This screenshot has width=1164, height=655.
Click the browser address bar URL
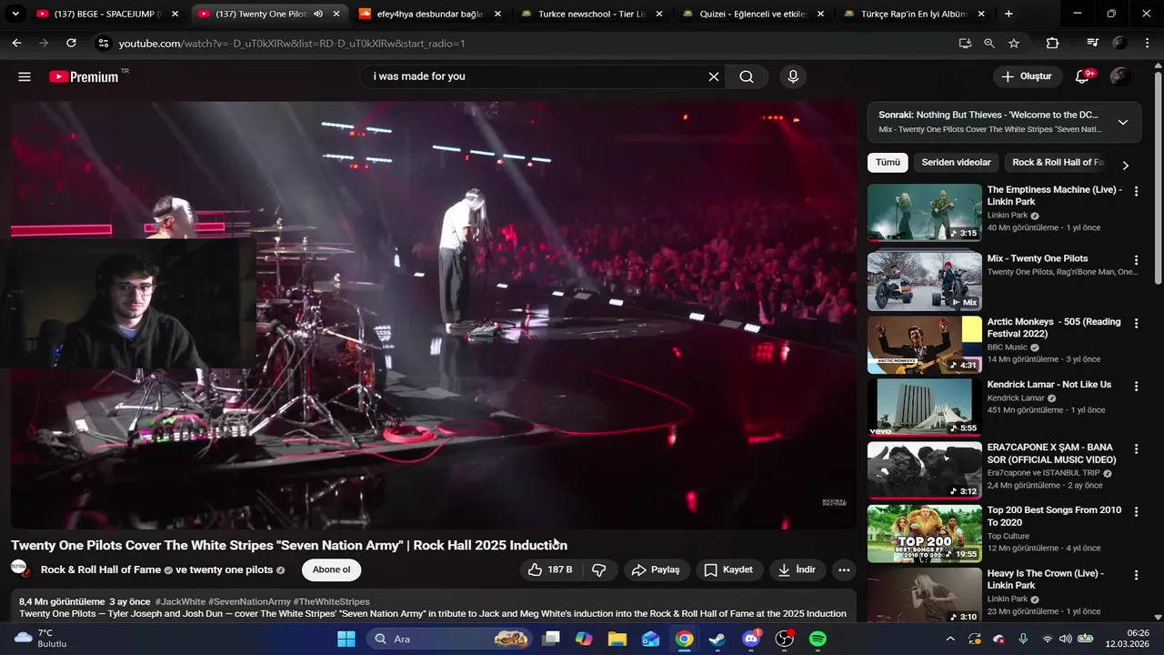coord(291,43)
